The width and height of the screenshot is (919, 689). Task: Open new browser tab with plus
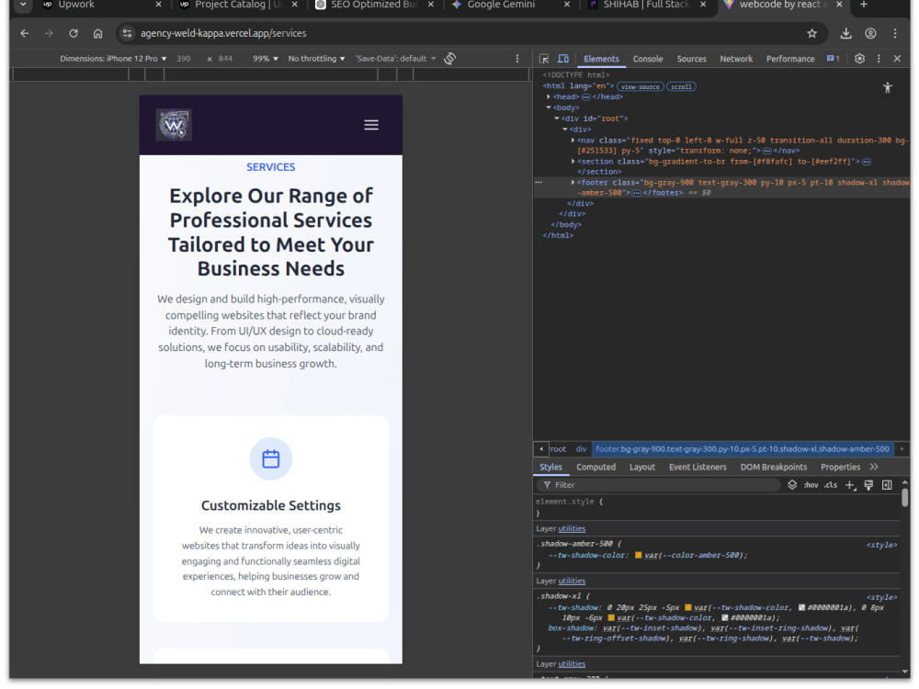863,5
